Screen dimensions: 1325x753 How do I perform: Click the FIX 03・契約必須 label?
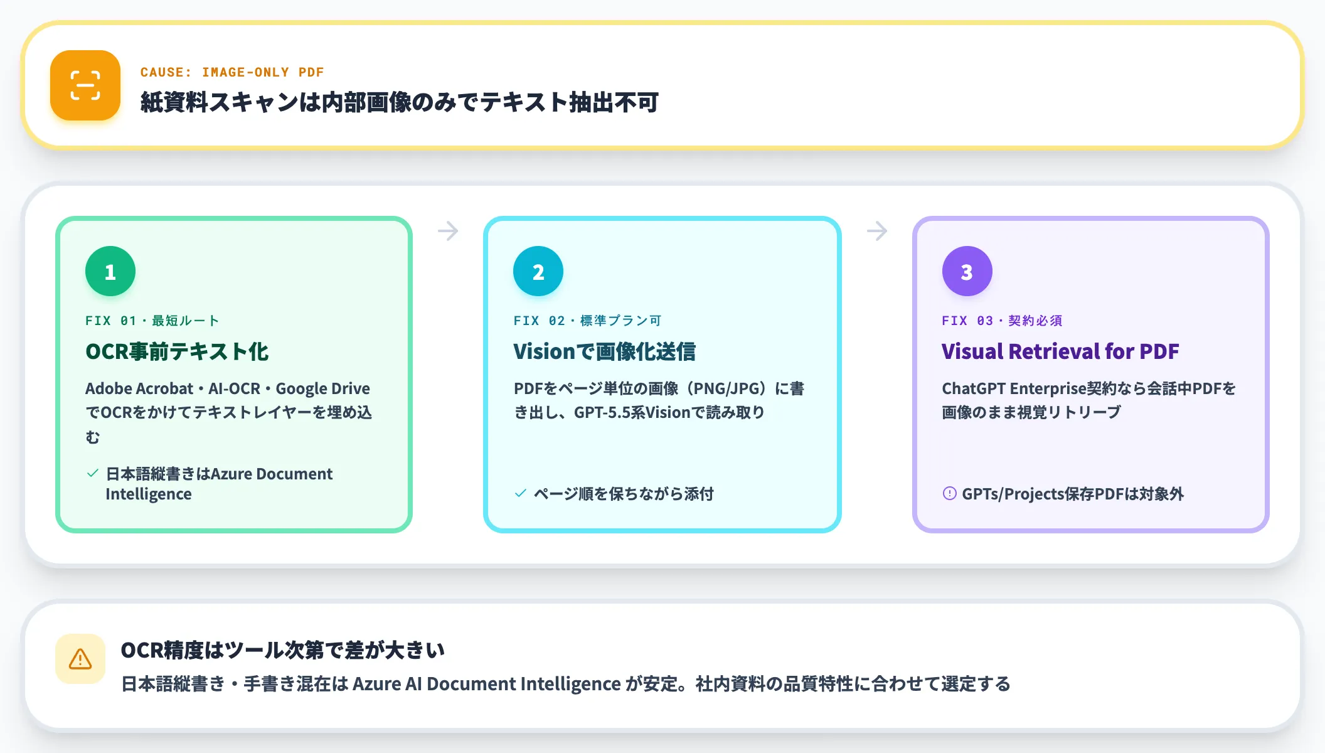pyautogui.click(x=1003, y=321)
